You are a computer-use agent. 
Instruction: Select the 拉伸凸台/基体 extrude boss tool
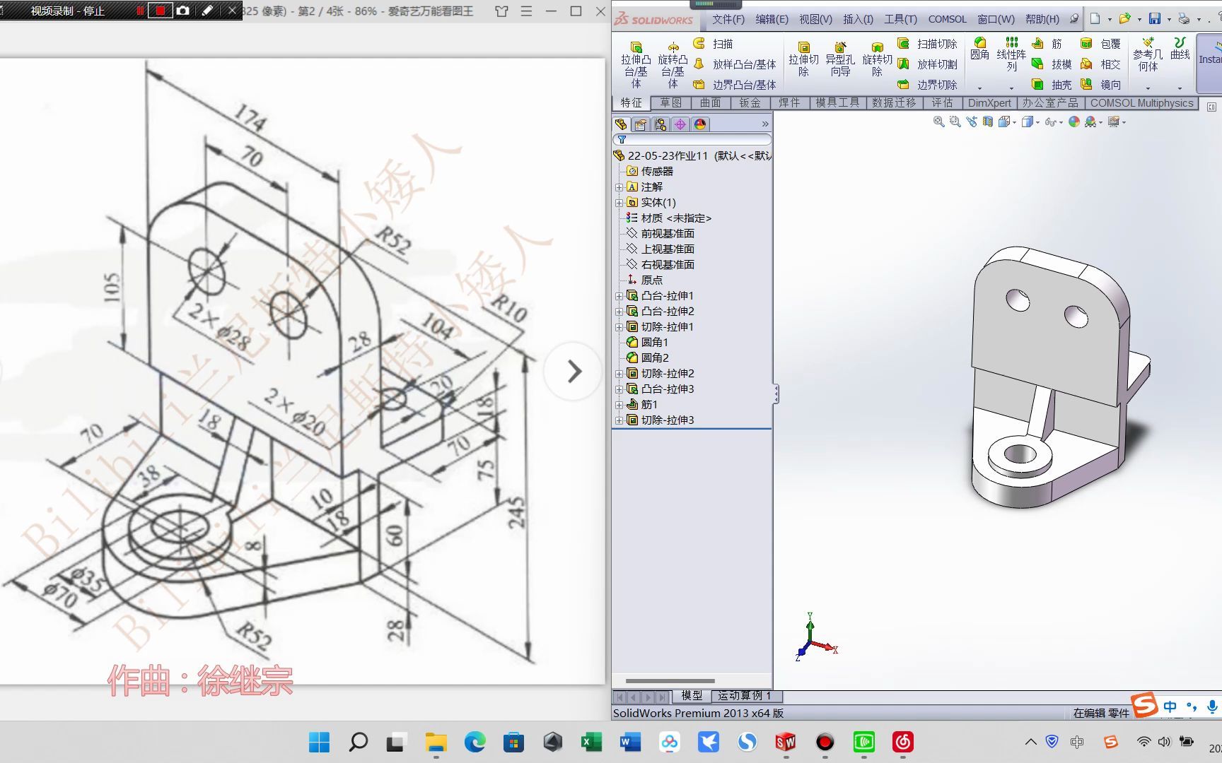coord(636,64)
